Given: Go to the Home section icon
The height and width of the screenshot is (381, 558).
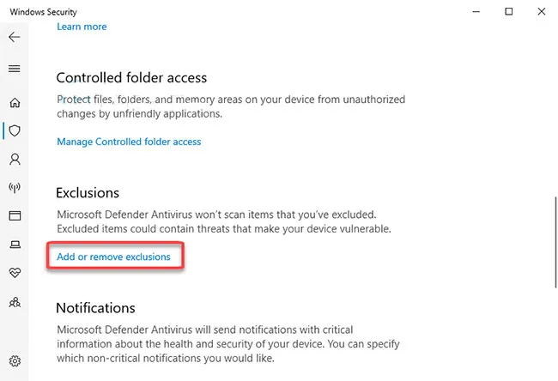Looking at the screenshot, I should tap(14, 103).
